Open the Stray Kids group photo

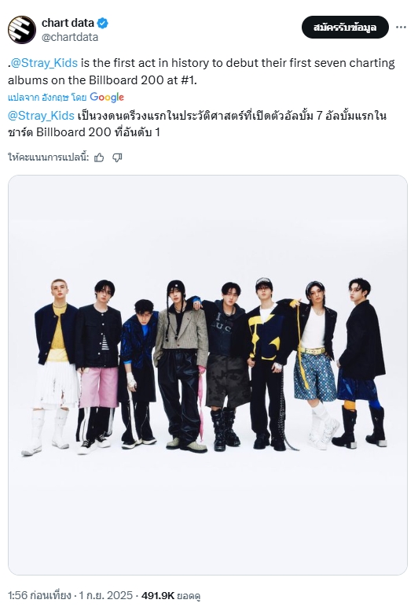[x=208, y=375]
